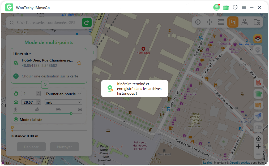Open the Tourner en boucle dropdown

click(x=63, y=94)
